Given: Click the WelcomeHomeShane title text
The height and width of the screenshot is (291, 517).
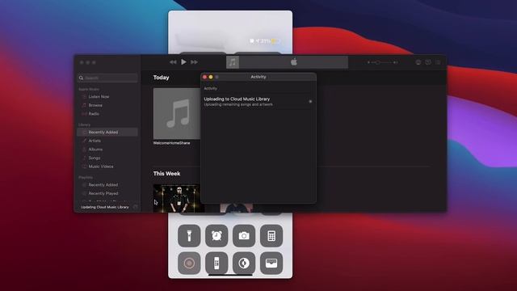Looking at the screenshot, I should click(171, 143).
